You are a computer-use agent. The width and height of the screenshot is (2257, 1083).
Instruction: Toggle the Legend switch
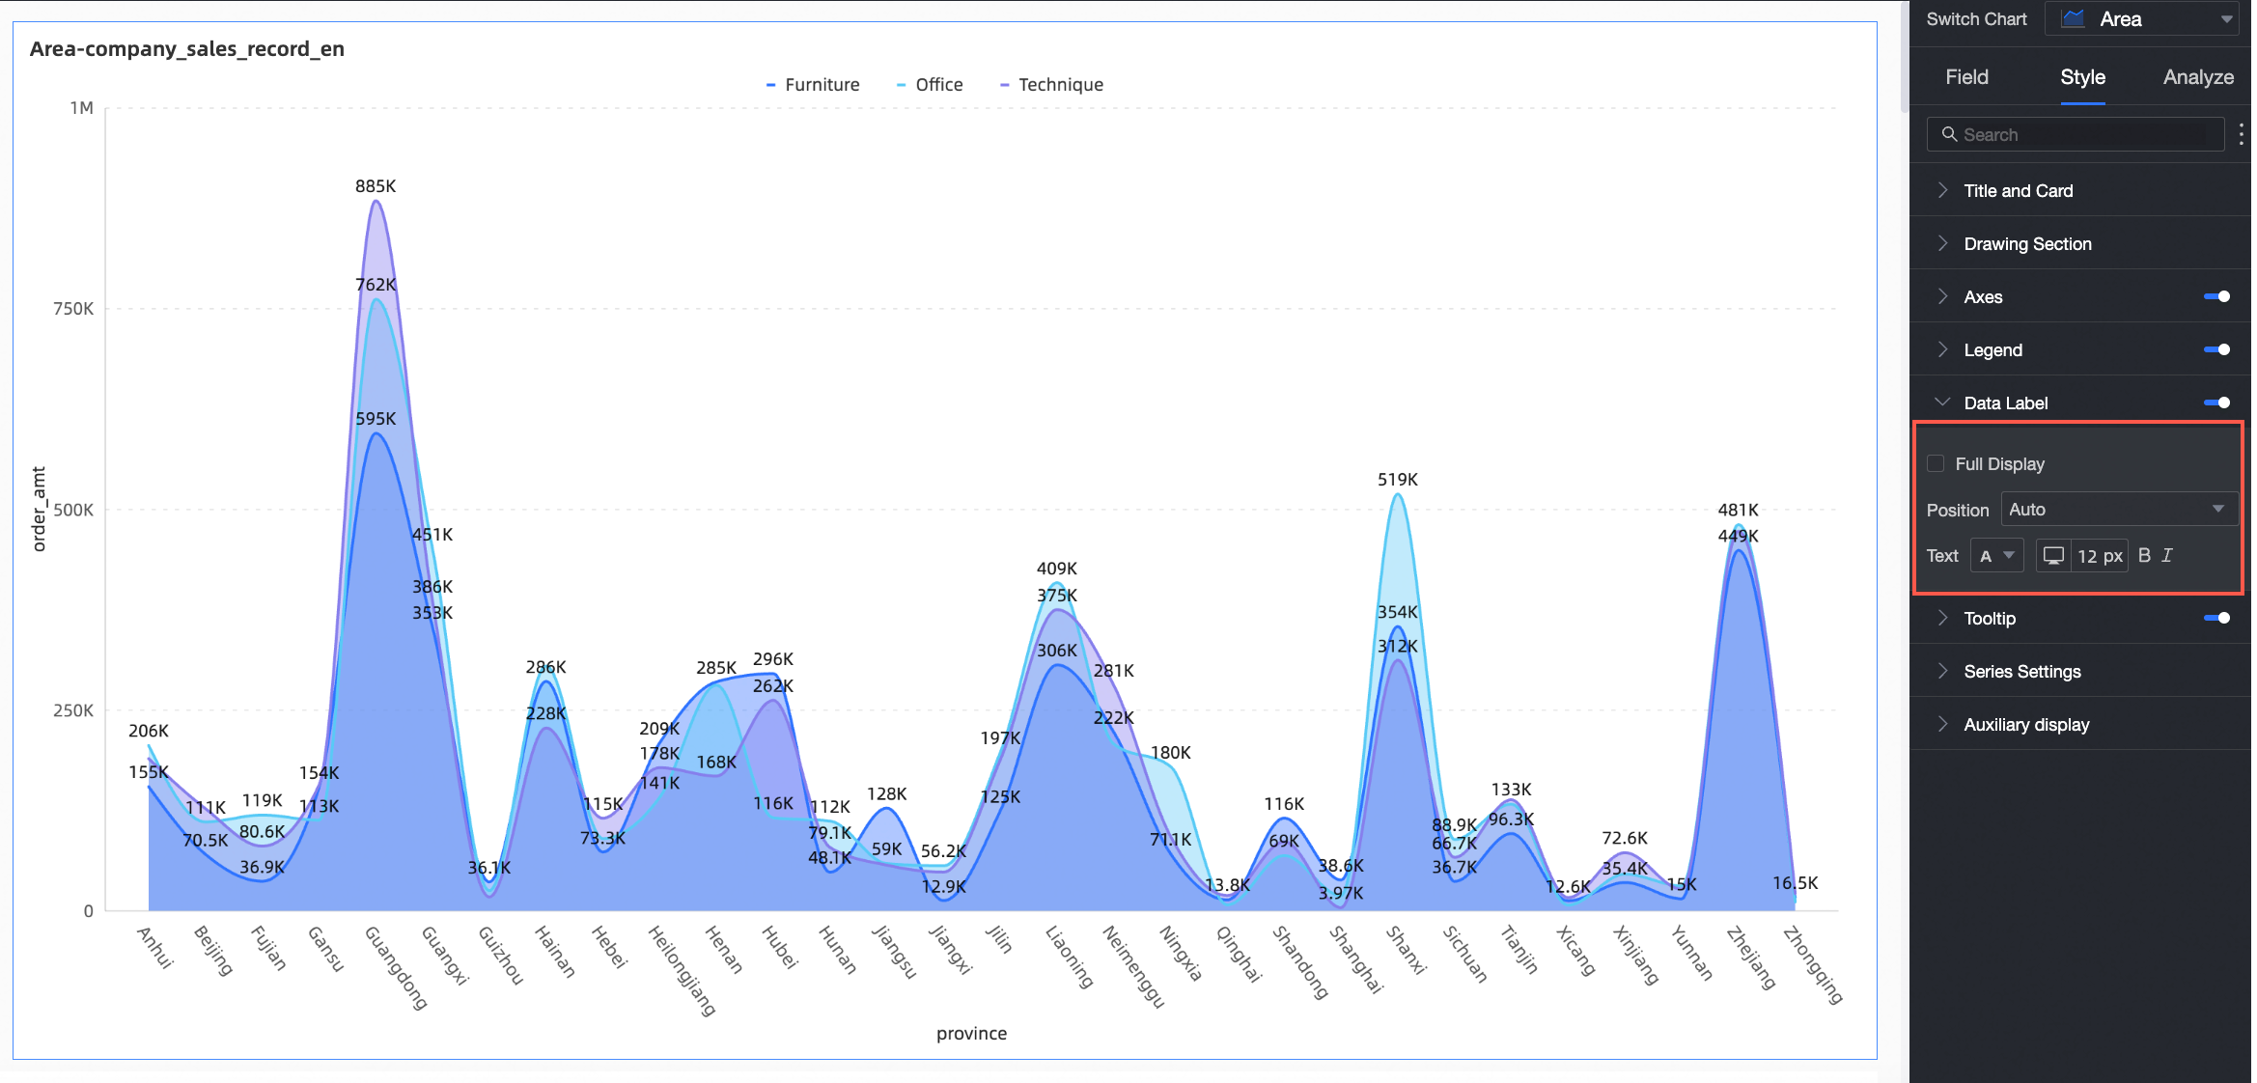coord(2216,349)
